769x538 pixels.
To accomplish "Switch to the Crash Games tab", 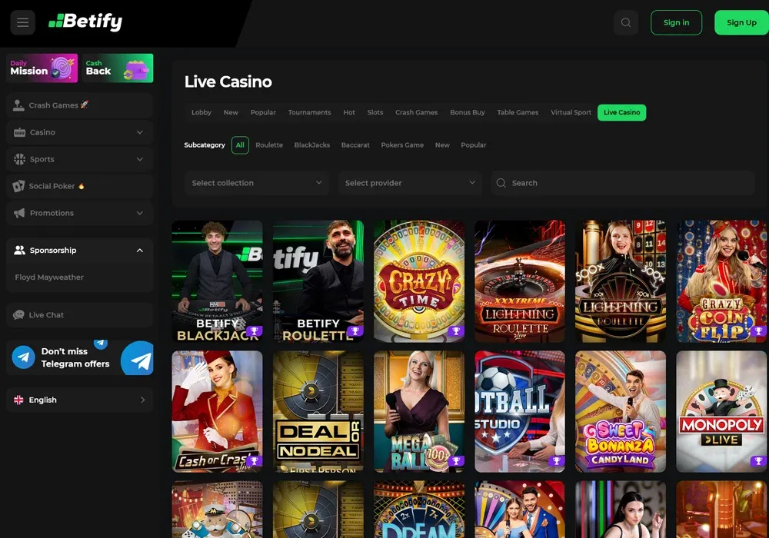I will click(x=416, y=113).
